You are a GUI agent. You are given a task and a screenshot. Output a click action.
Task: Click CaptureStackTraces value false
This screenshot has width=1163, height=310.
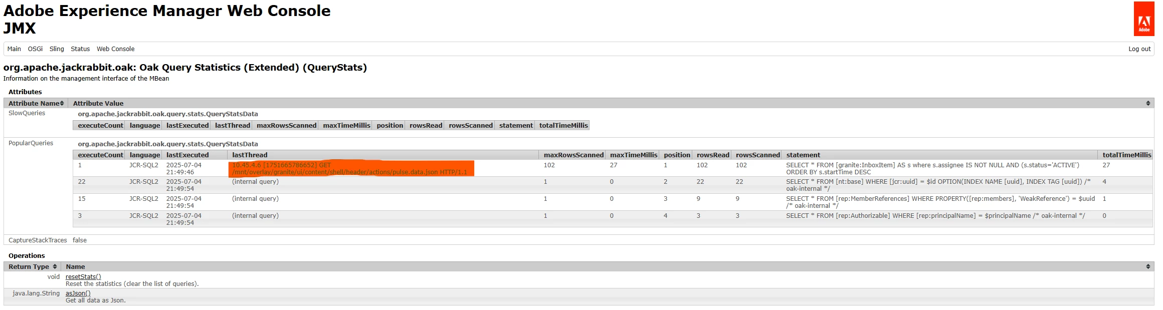pyautogui.click(x=80, y=240)
